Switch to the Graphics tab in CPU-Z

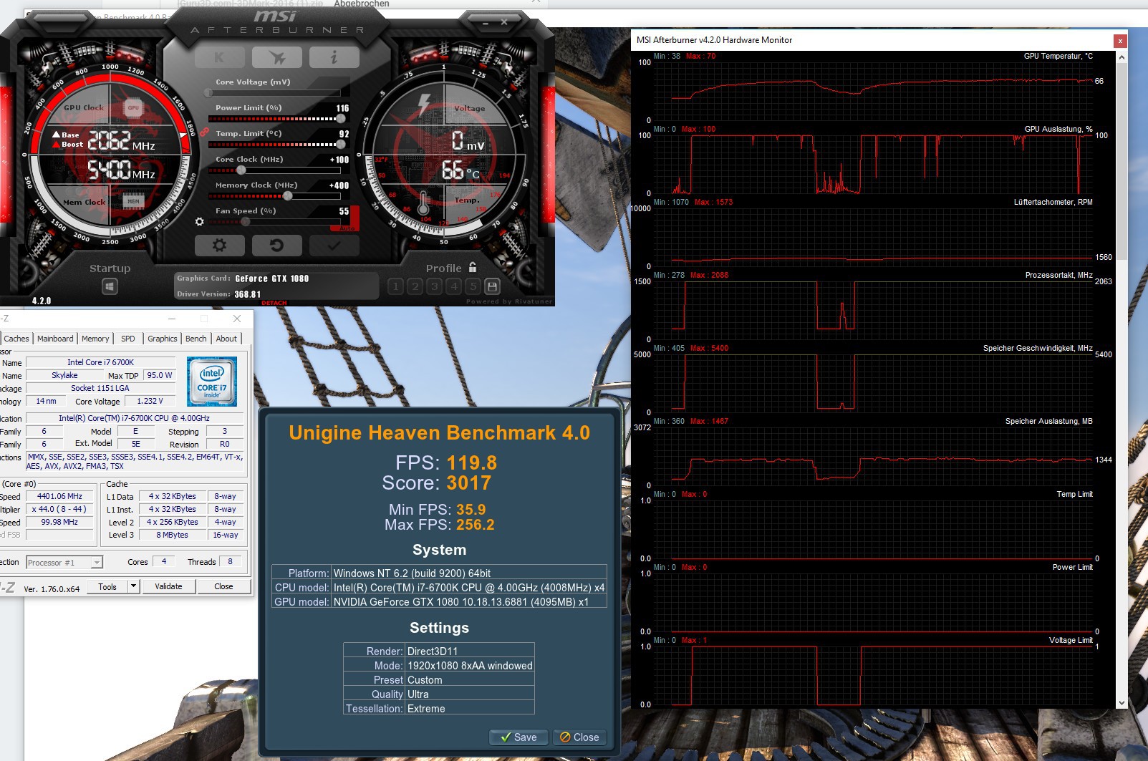click(x=163, y=339)
